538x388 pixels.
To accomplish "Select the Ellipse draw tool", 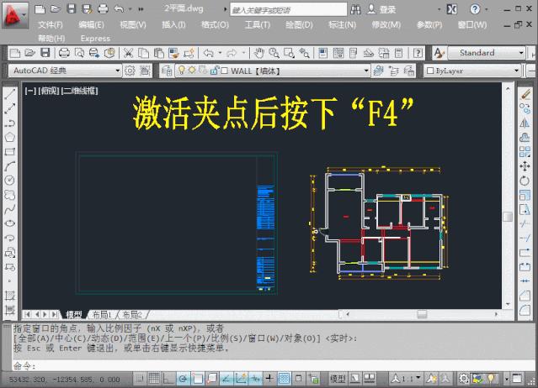I will point(9,223).
